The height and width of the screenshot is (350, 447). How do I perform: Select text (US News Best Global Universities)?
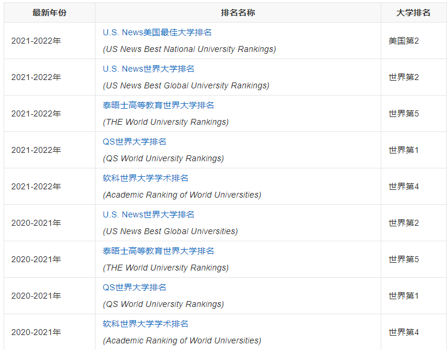click(x=170, y=231)
